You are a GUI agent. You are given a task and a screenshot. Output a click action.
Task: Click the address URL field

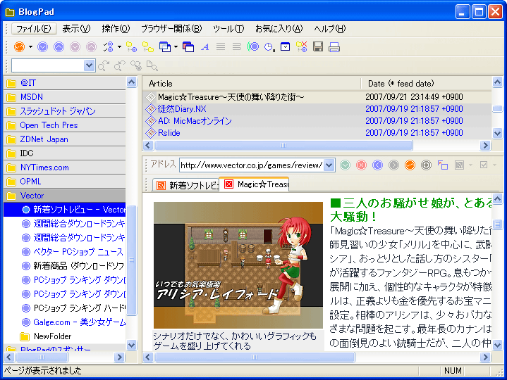252,165
